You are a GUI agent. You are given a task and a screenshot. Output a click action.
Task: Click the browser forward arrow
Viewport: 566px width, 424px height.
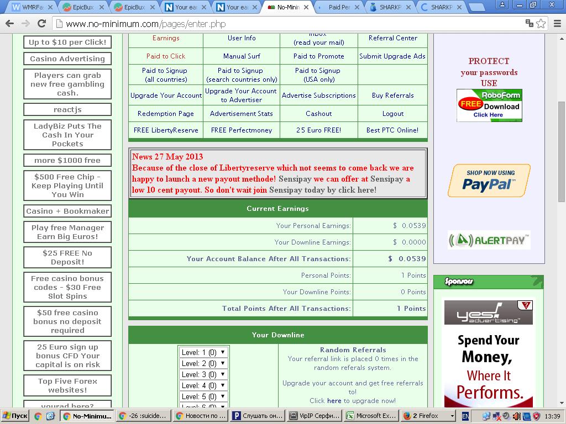[25, 24]
